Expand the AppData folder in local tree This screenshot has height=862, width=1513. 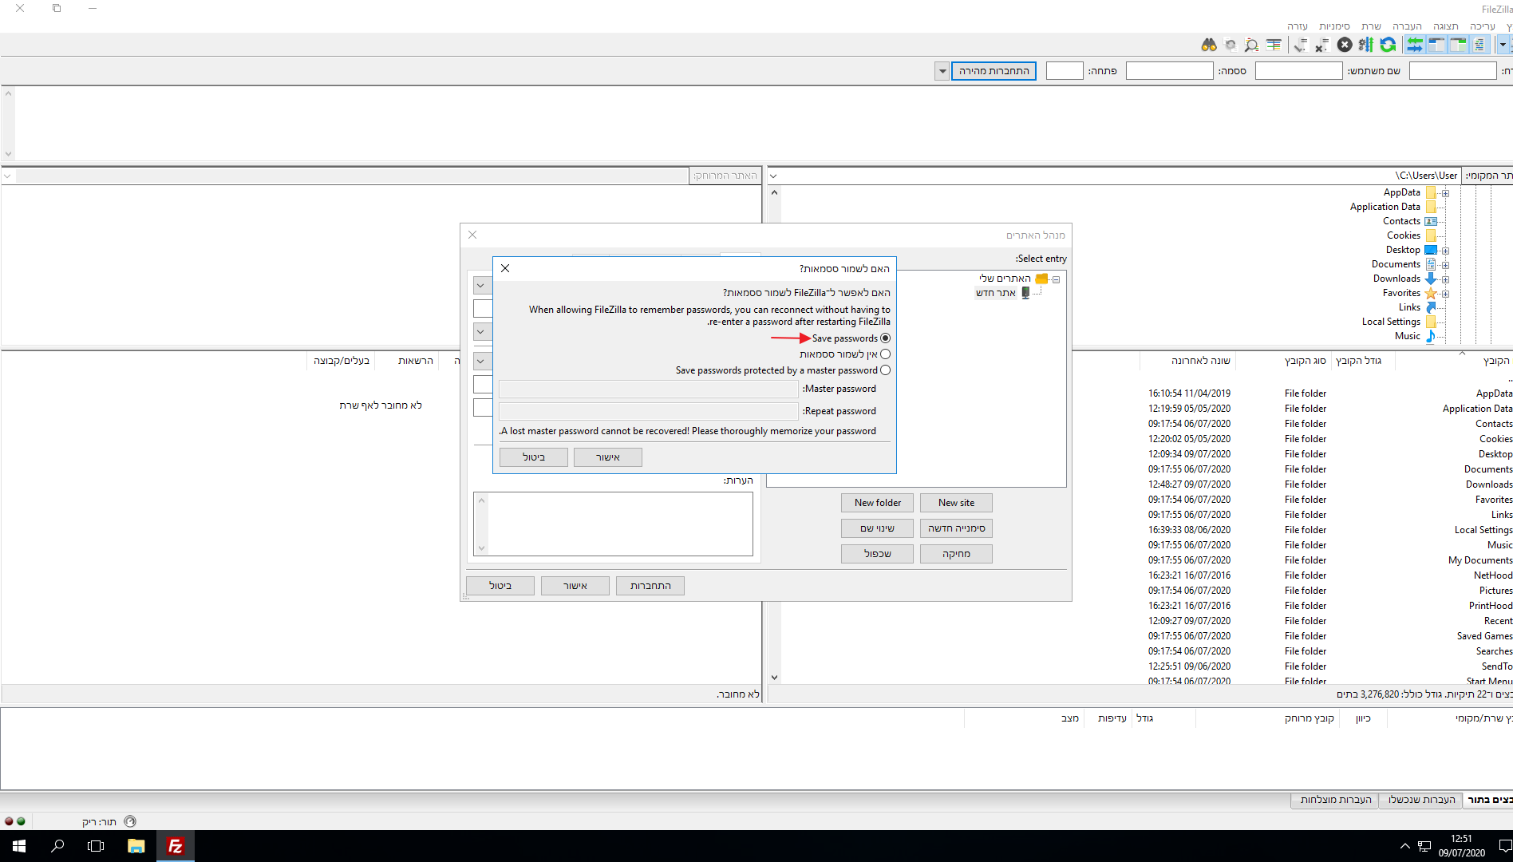[1445, 193]
